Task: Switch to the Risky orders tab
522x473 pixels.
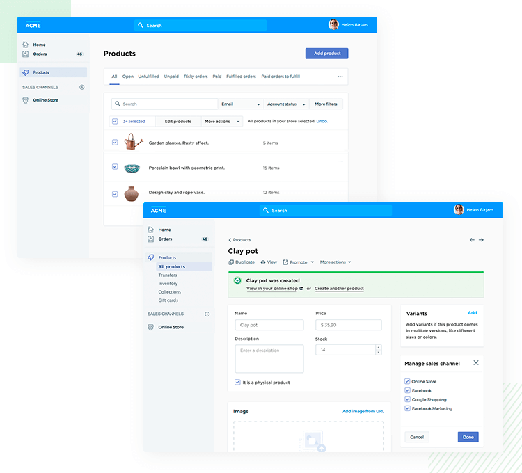Action: tap(196, 77)
